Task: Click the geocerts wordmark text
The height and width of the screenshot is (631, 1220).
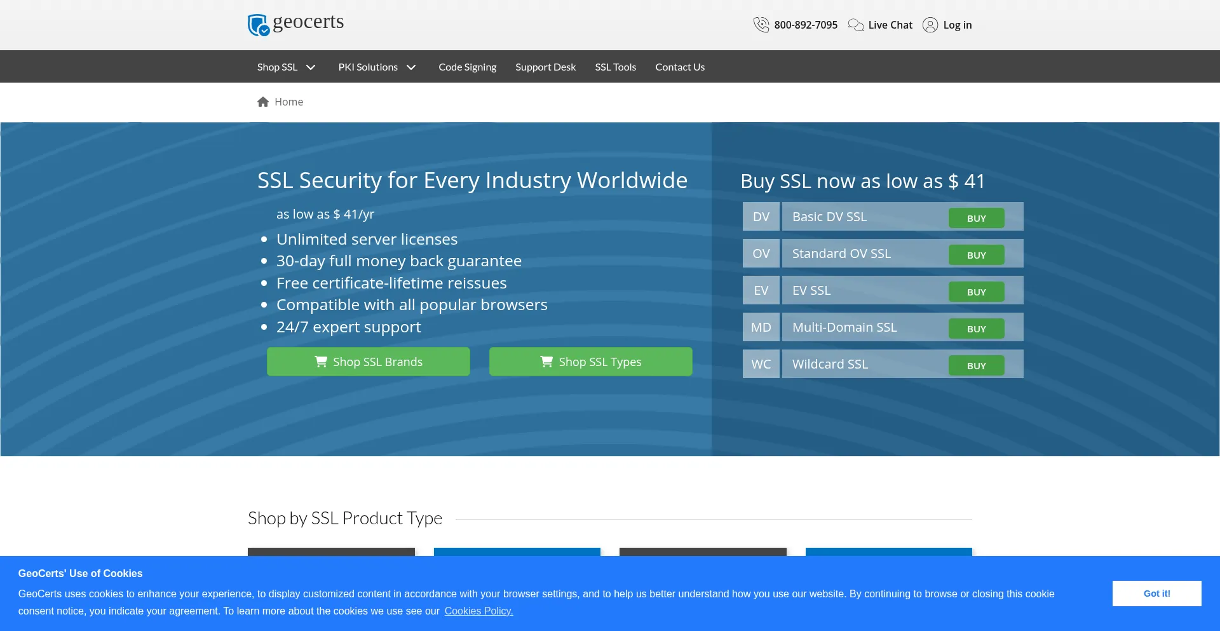Action: pos(308,22)
